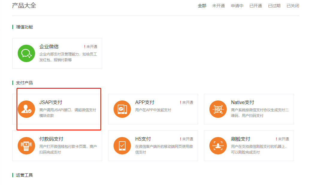Click the H5支付 product title
325x185 pixels.
(x=143, y=139)
